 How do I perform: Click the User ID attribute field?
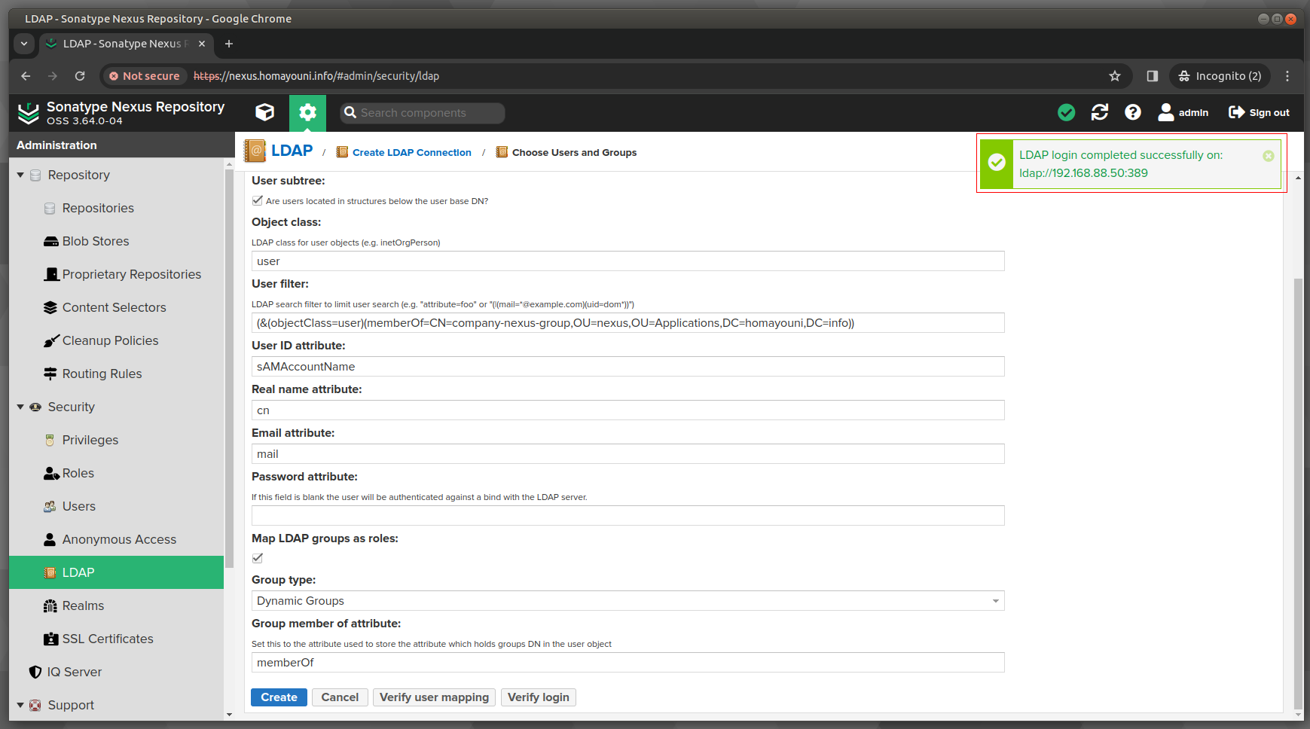628,367
